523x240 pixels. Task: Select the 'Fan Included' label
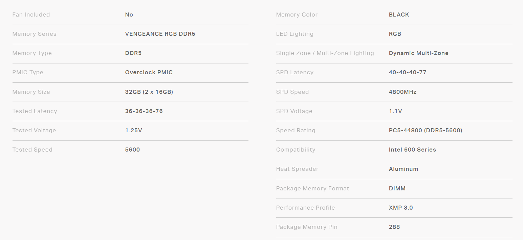(x=31, y=15)
